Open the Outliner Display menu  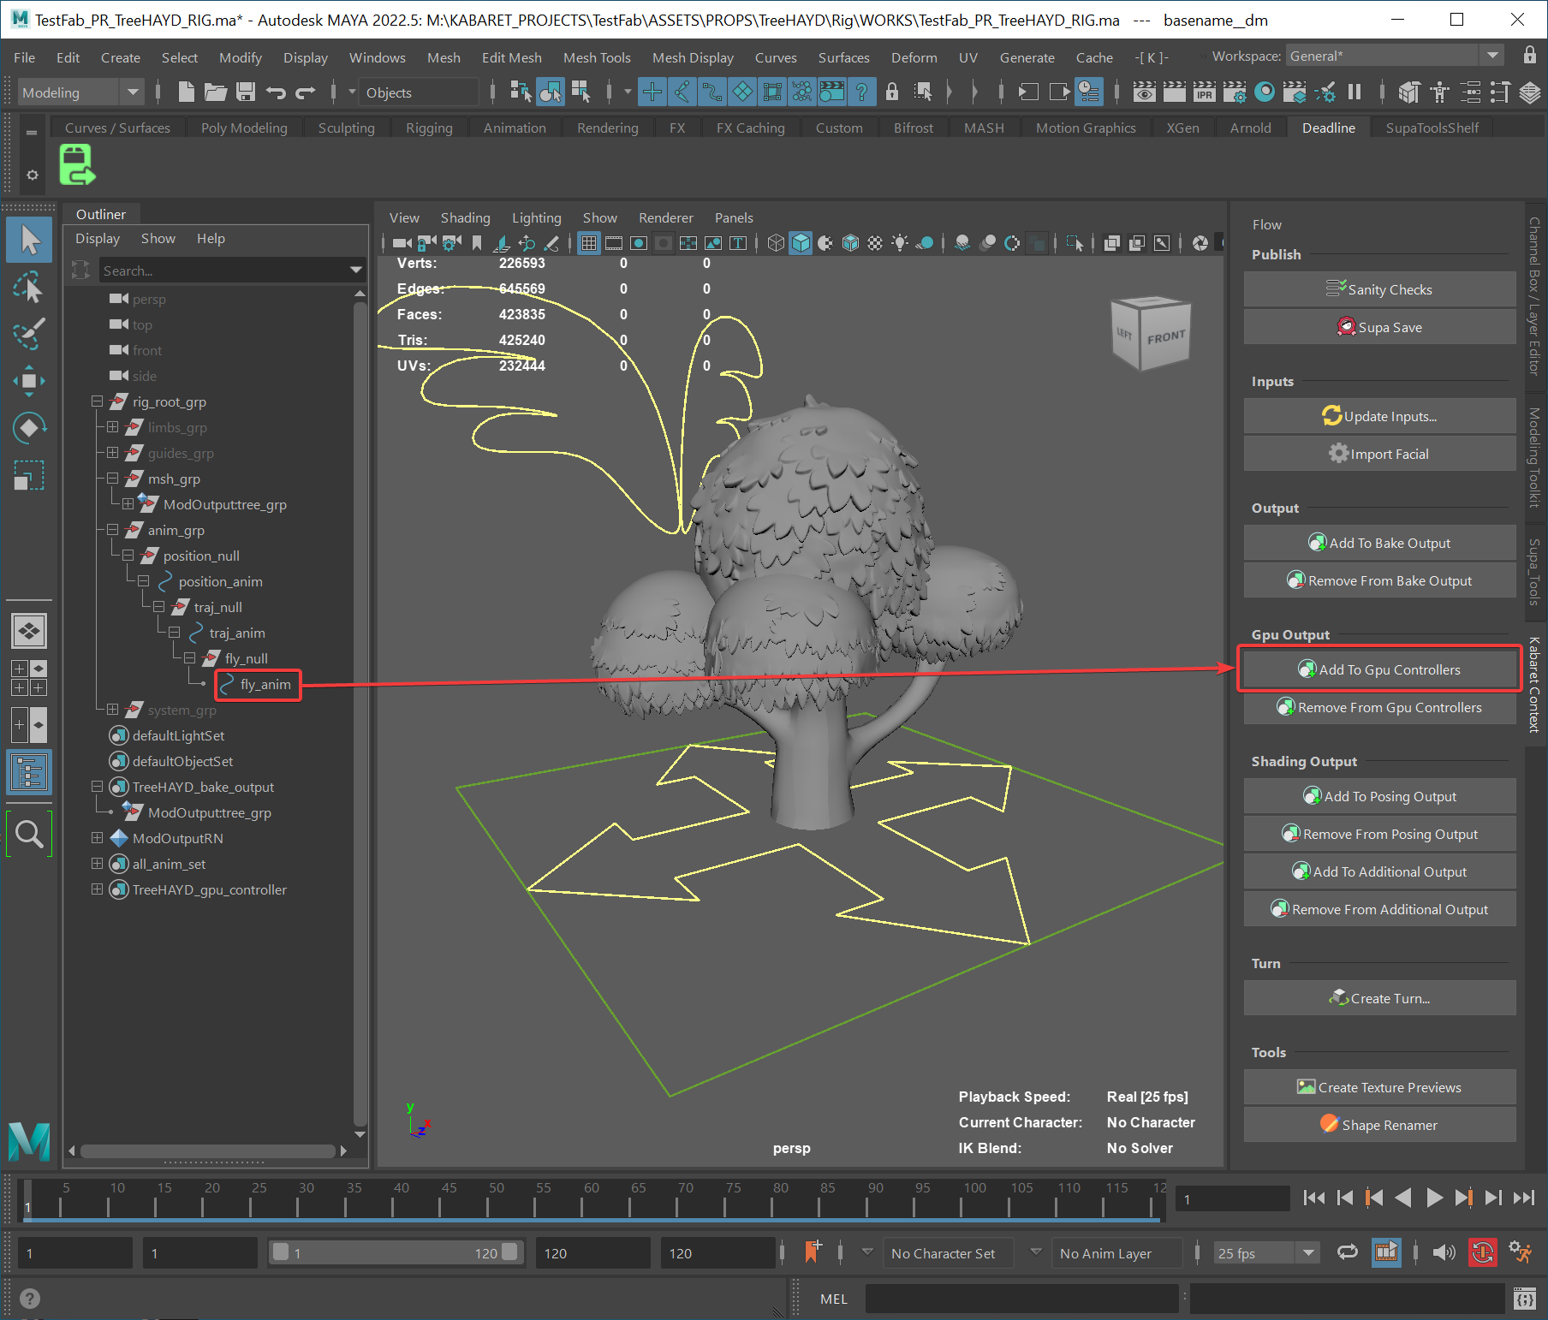click(x=97, y=238)
